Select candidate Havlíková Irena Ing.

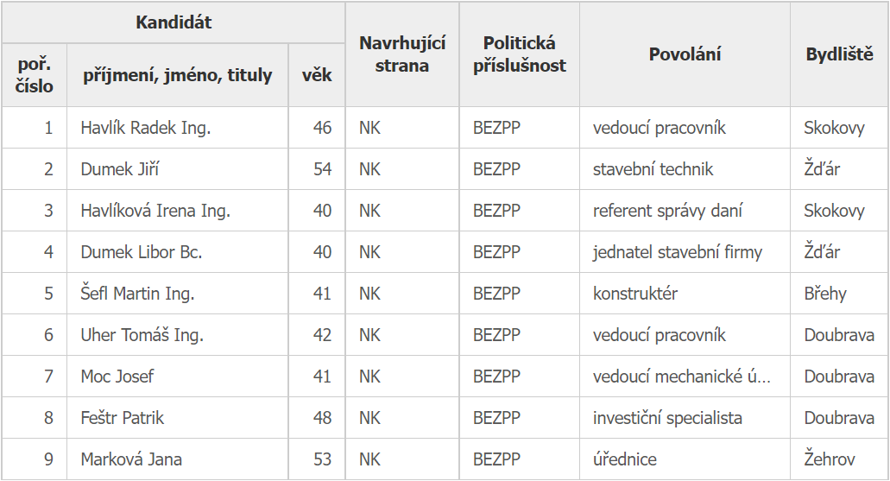pyautogui.click(x=155, y=211)
